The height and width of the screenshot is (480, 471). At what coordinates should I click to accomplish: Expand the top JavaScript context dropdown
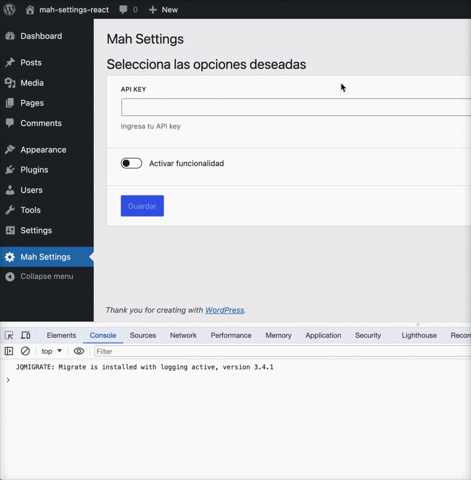pos(52,351)
